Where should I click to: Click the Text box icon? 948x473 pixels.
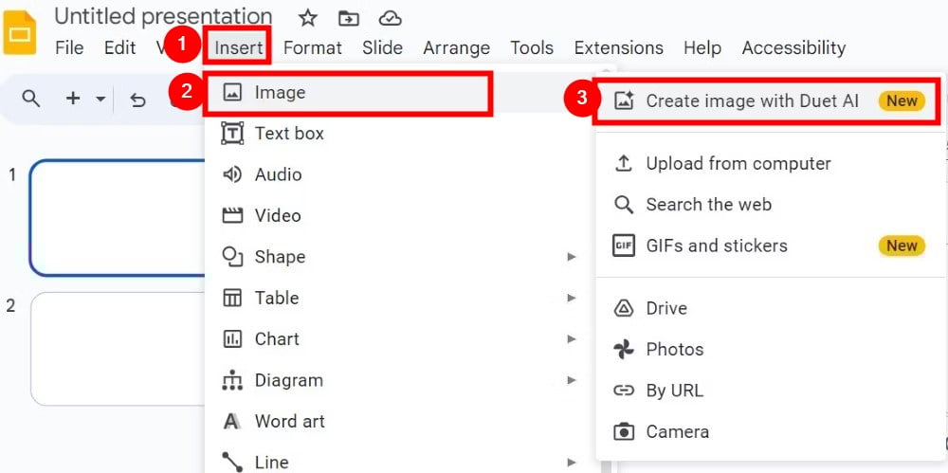[x=233, y=133]
